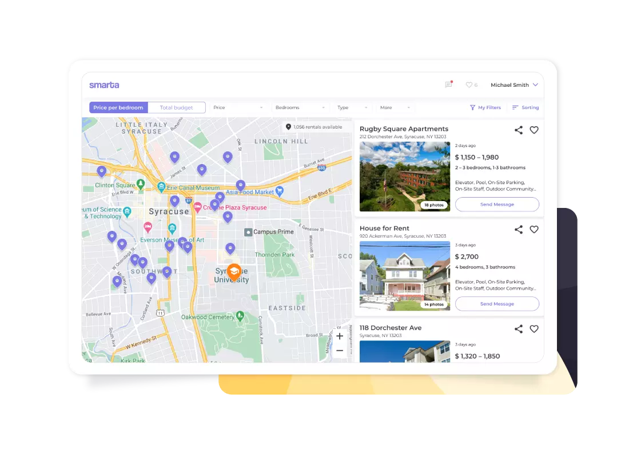This screenshot has width=629, height=457.
Task: Share the House for Rent listing
Action: point(518,230)
